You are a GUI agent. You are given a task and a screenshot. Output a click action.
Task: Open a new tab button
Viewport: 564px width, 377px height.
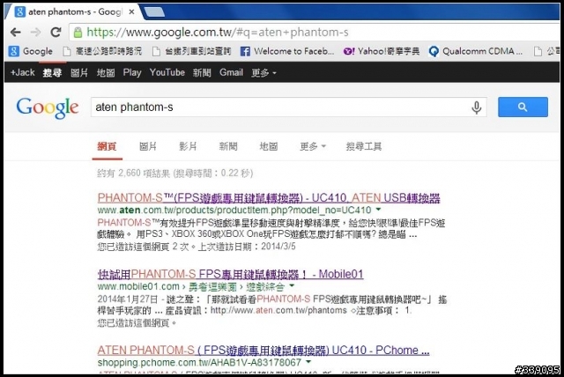pos(154,12)
